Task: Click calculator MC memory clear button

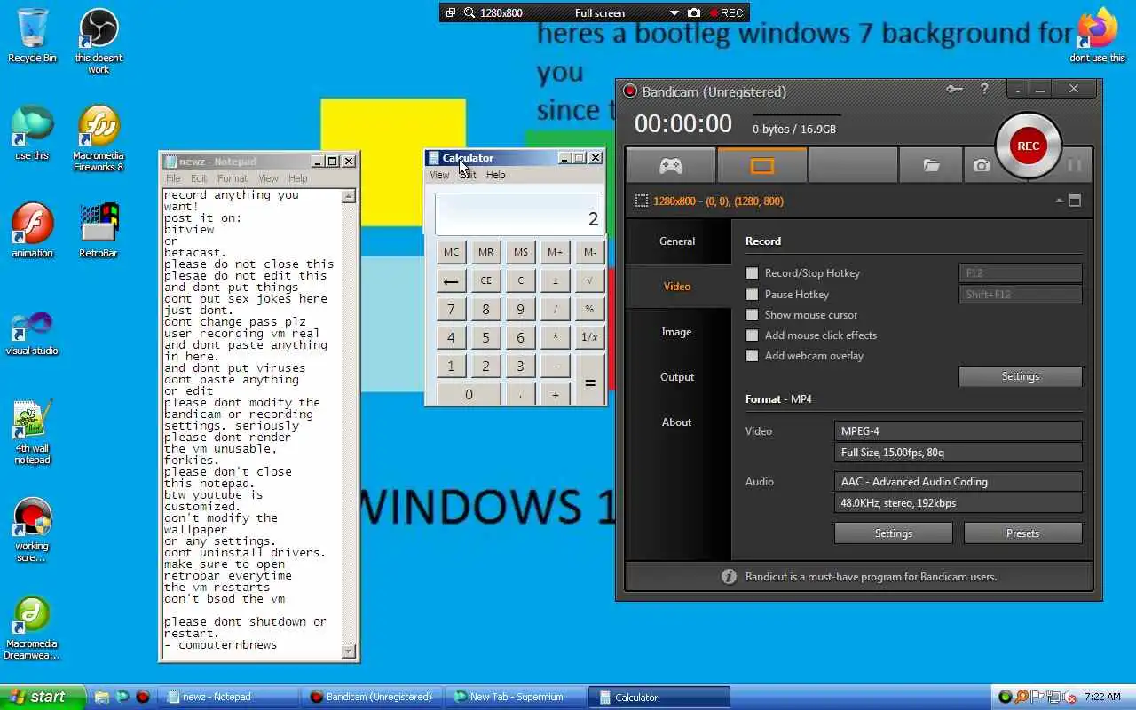Action: coord(451,252)
